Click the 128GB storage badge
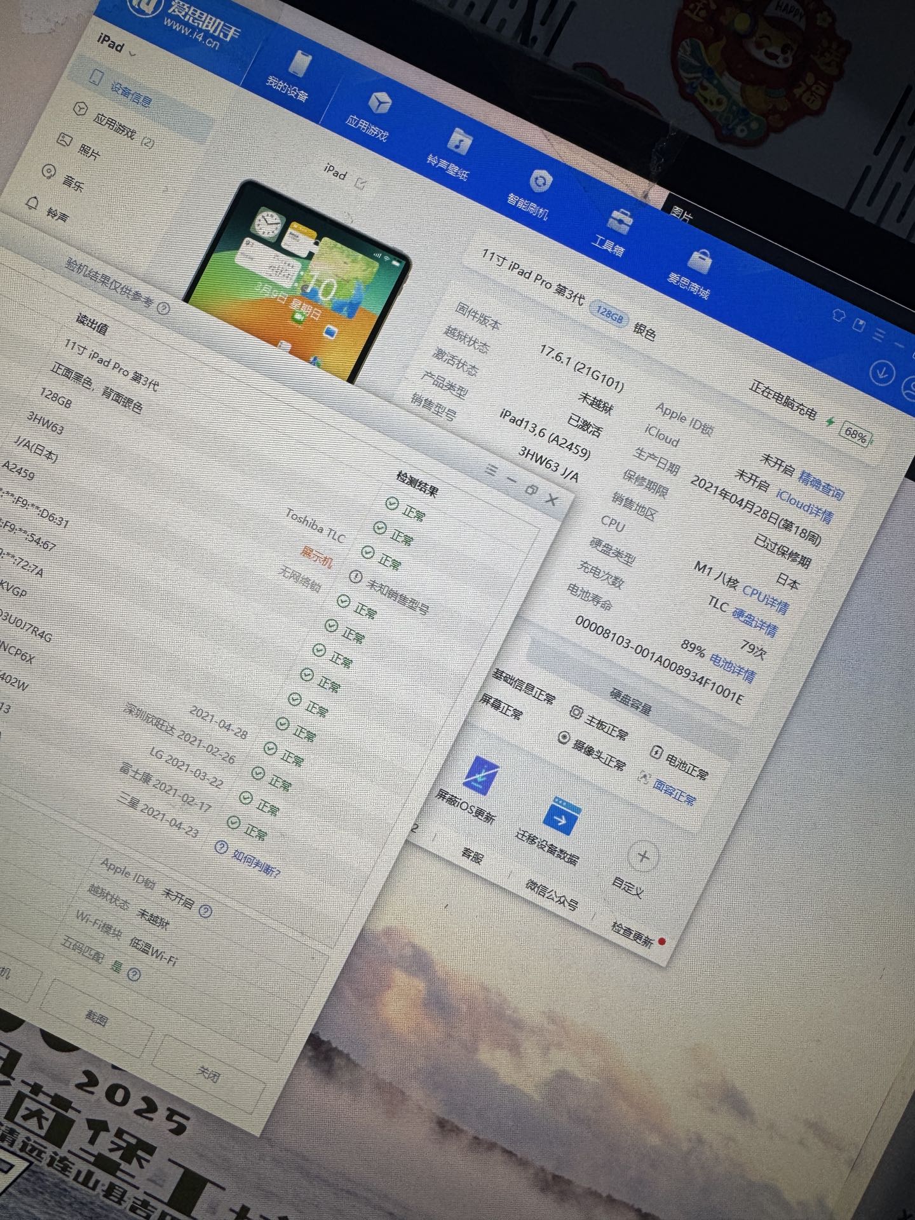This screenshot has width=915, height=1220. click(609, 315)
